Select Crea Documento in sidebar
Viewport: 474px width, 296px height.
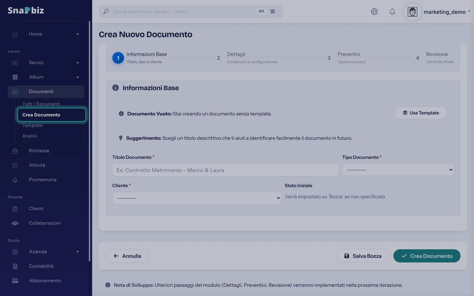tap(52, 115)
